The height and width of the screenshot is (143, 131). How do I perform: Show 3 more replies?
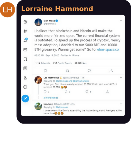51,98
